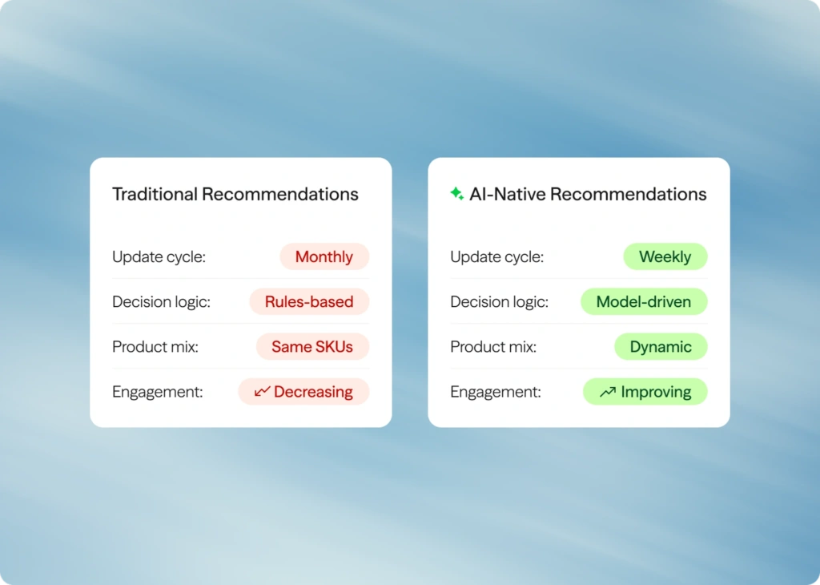Screen dimensions: 820x585
Task: Click Engagement label in AI-Native card
Action: point(496,392)
